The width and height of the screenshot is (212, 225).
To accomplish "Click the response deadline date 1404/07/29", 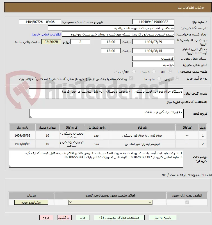I will (x=153, y=42).
